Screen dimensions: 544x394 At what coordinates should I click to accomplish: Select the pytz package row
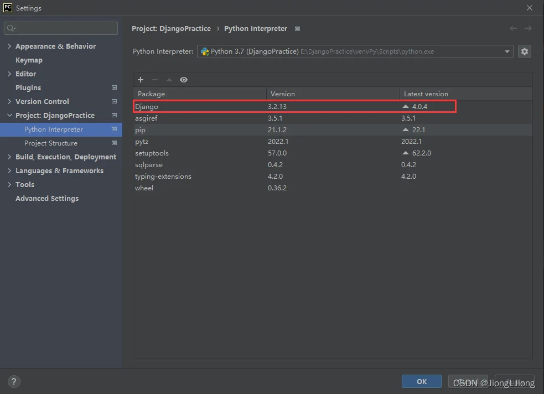(x=333, y=142)
